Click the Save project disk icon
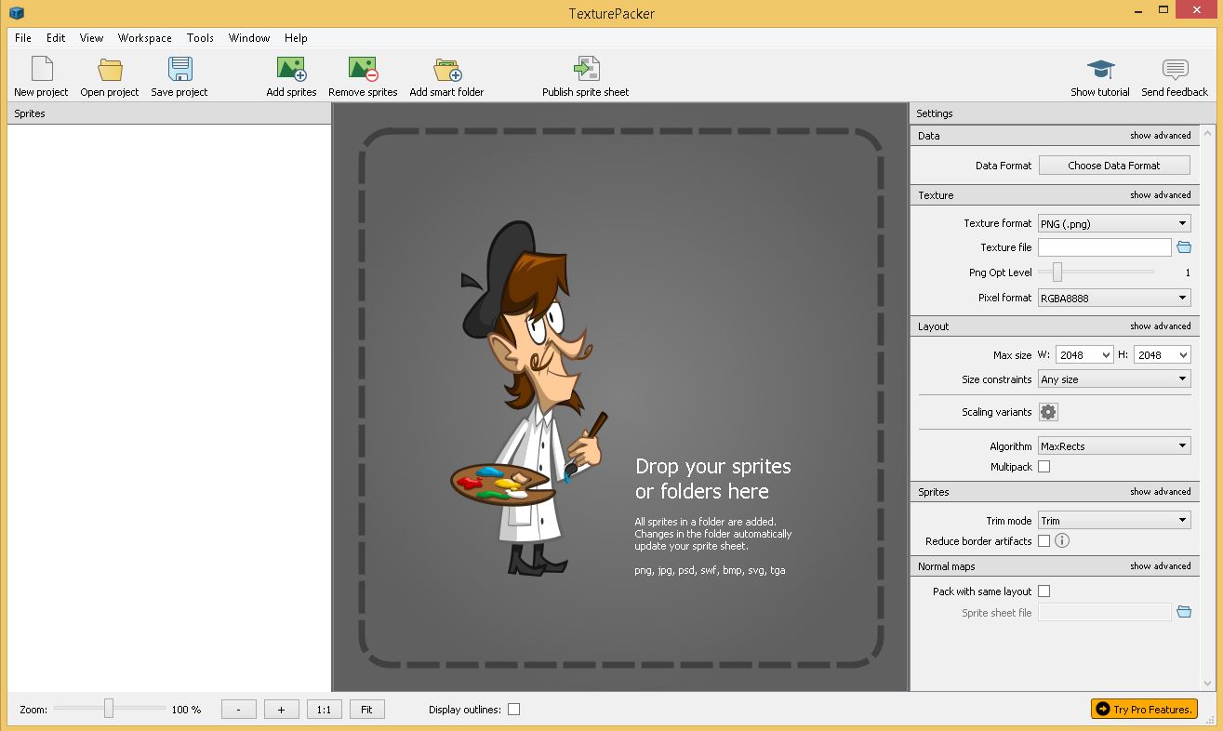 pos(179,69)
